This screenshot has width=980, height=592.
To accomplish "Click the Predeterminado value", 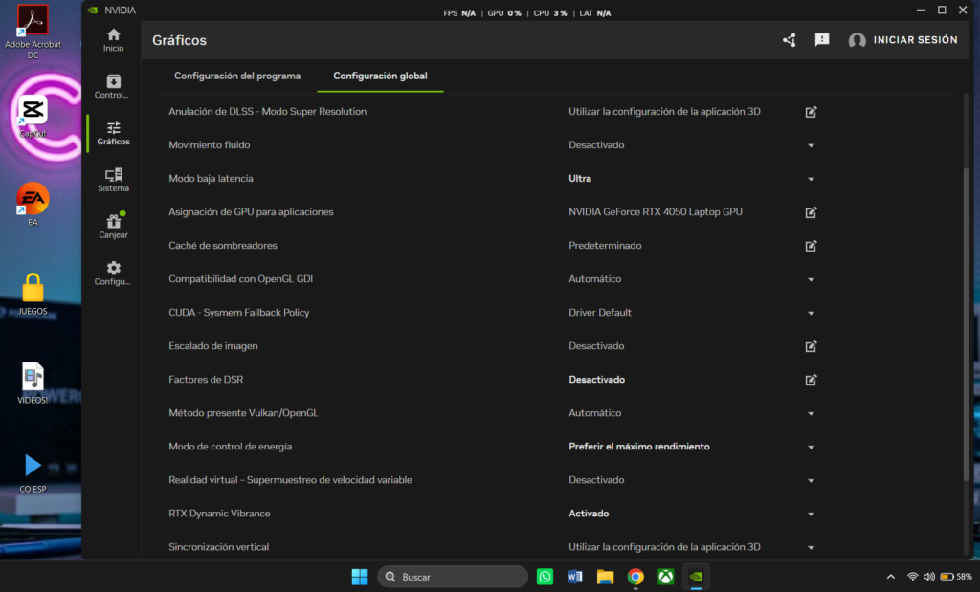I will 605,246.
